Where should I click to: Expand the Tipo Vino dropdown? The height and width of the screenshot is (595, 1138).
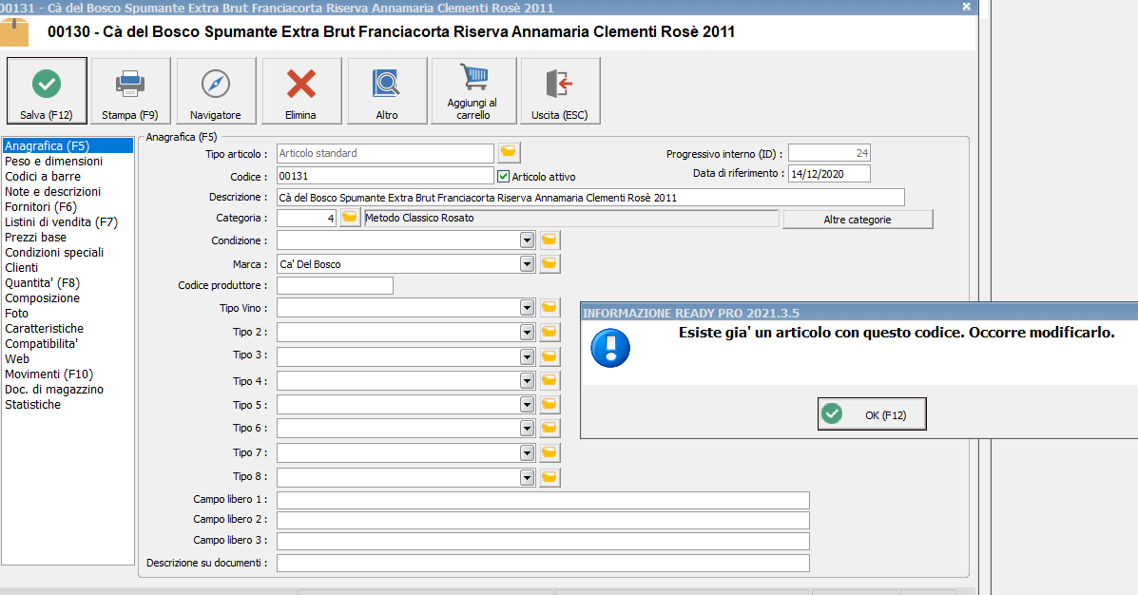tap(528, 308)
